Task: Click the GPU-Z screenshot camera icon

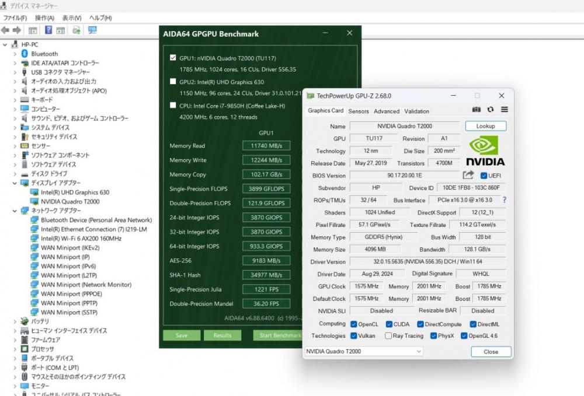Action: tap(477, 110)
